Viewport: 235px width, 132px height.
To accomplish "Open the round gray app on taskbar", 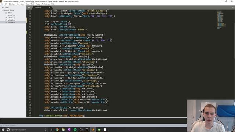I will point(81,129).
